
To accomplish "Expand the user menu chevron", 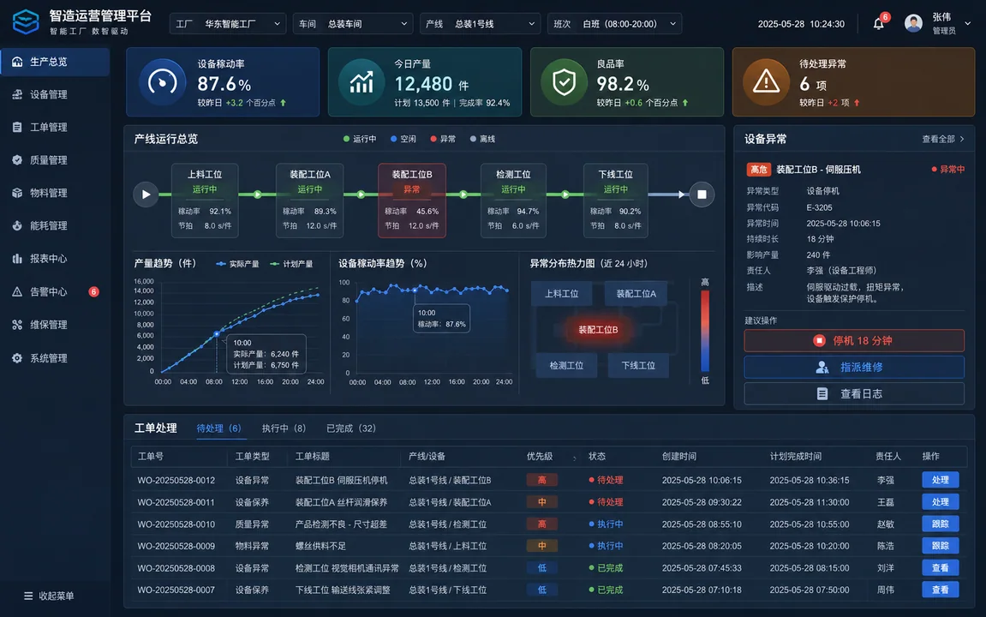I will click(x=968, y=23).
